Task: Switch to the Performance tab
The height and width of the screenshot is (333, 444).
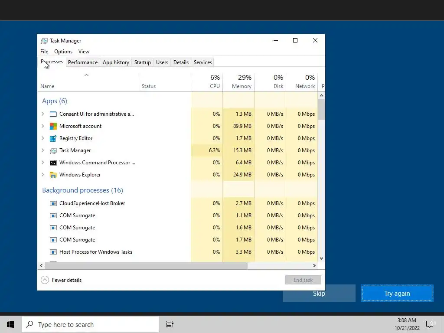Action: click(x=83, y=62)
